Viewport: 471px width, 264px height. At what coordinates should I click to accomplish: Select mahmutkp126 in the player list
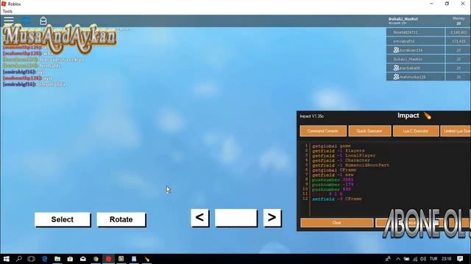(415, 77)
